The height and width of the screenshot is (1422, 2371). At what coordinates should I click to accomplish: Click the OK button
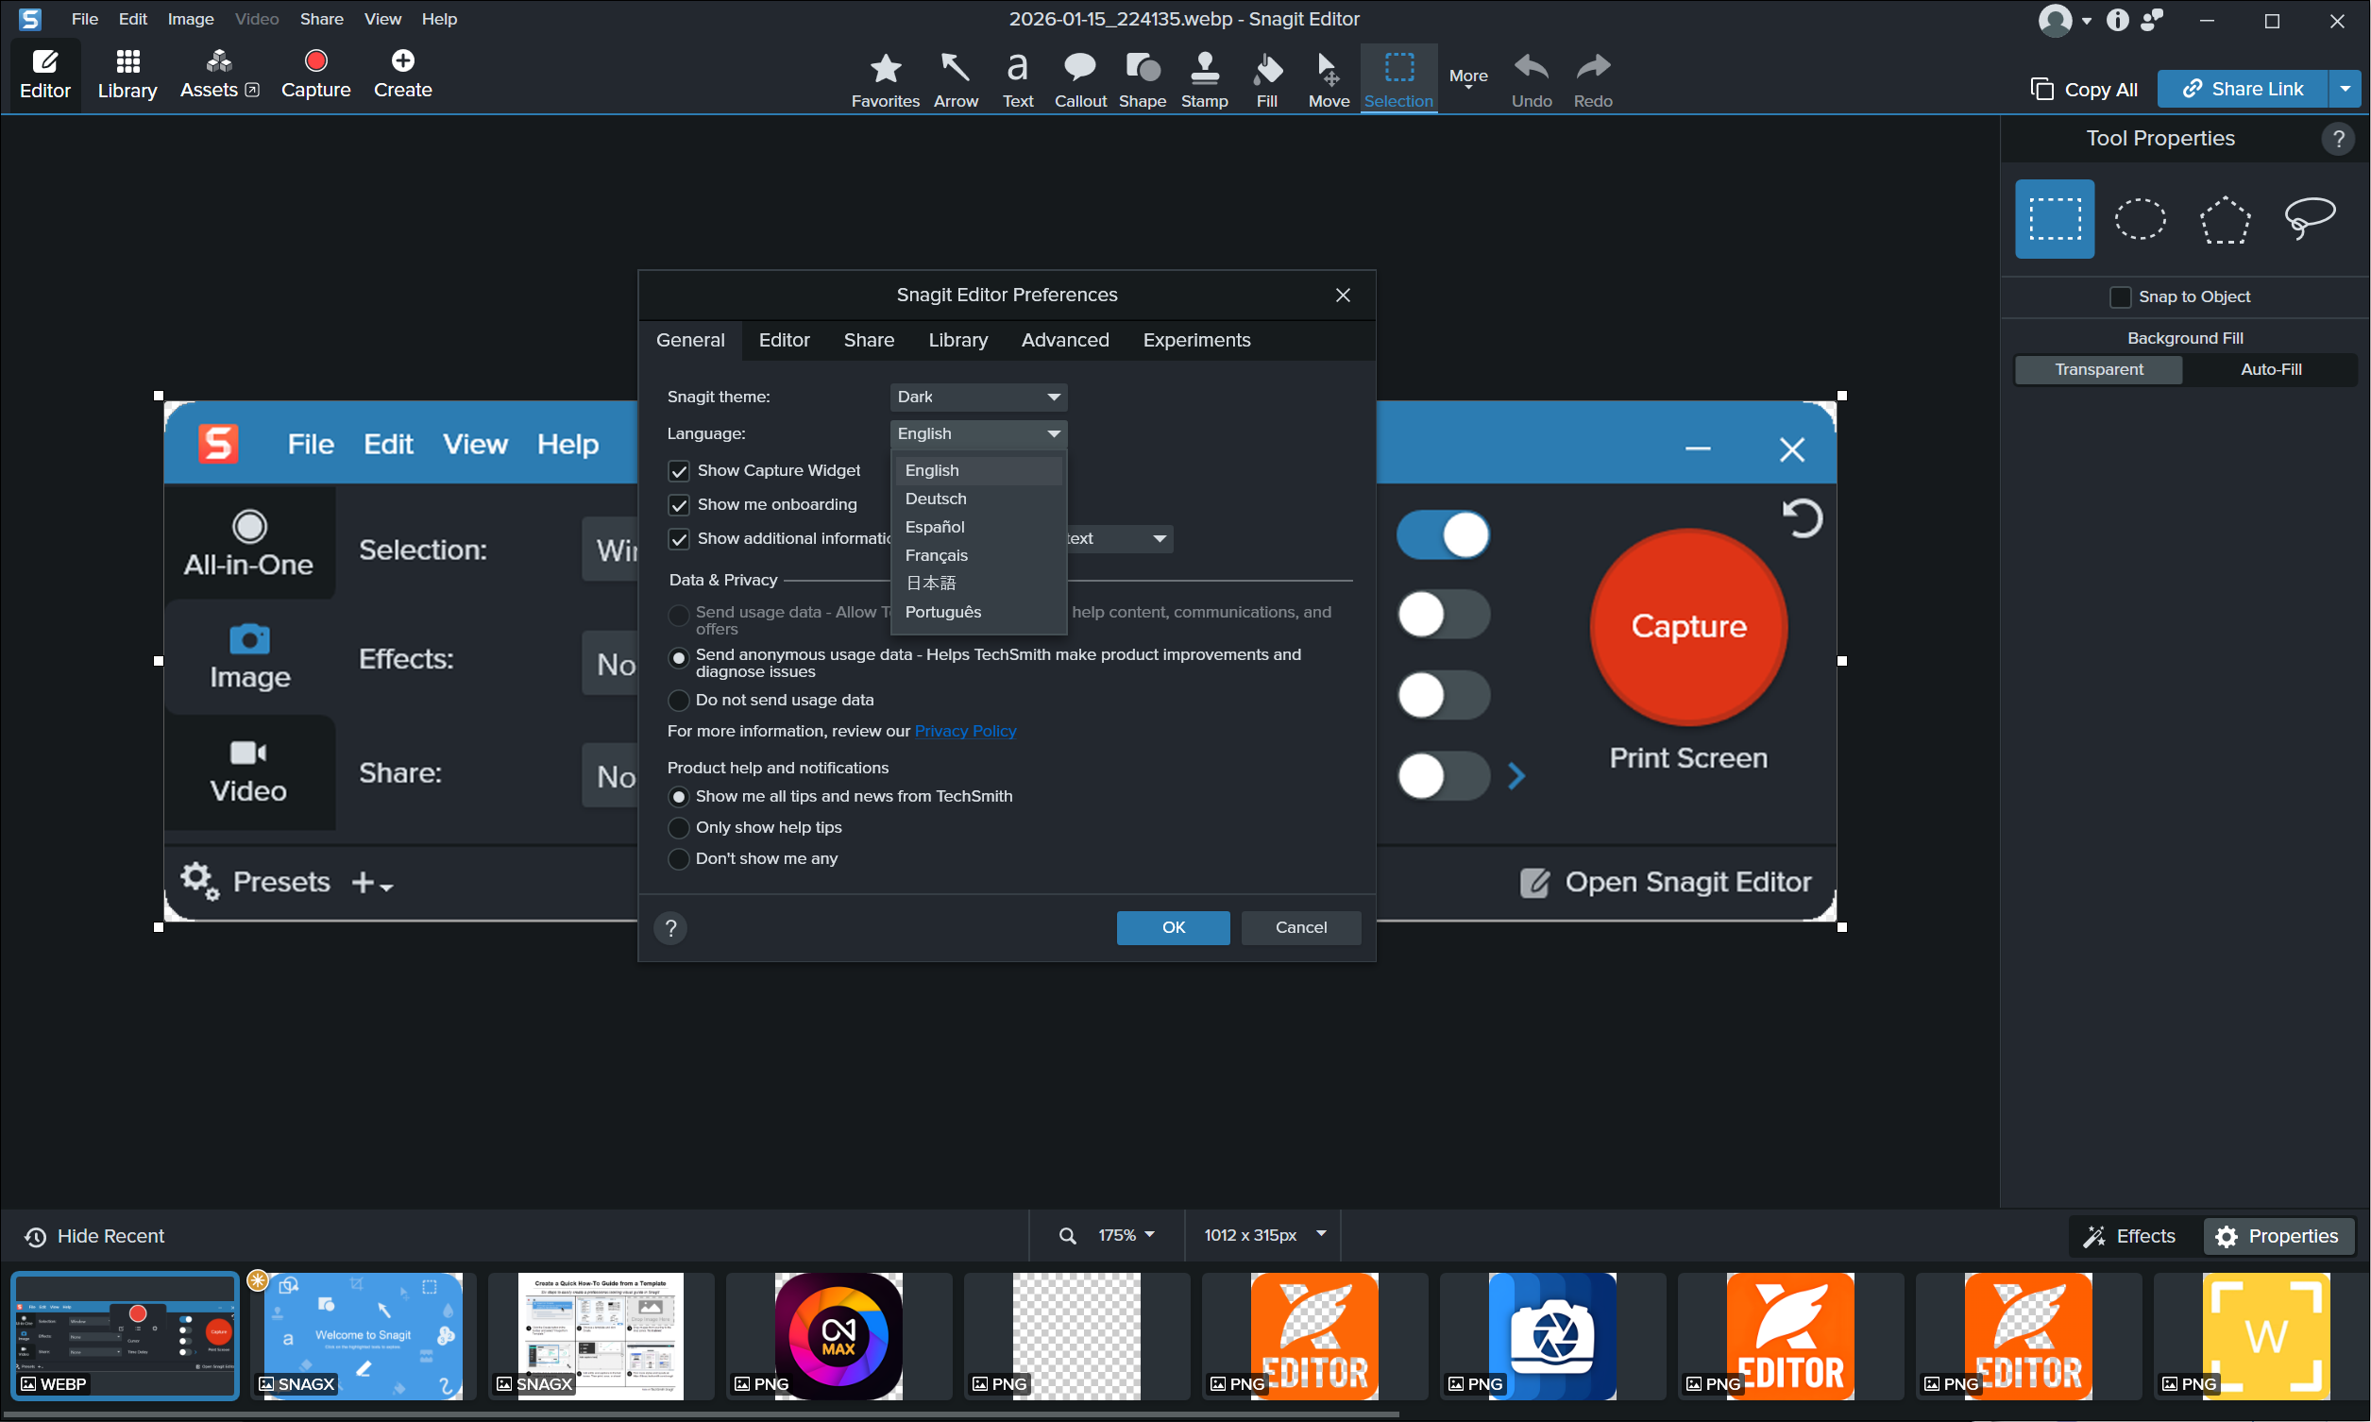(x=1173, y=927)
